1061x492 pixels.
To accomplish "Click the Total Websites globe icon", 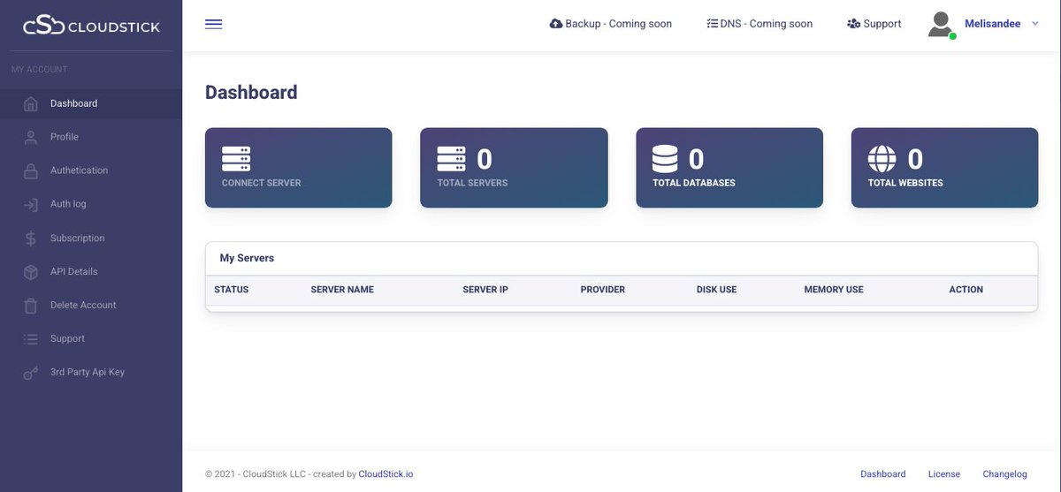I will (882, 159).
